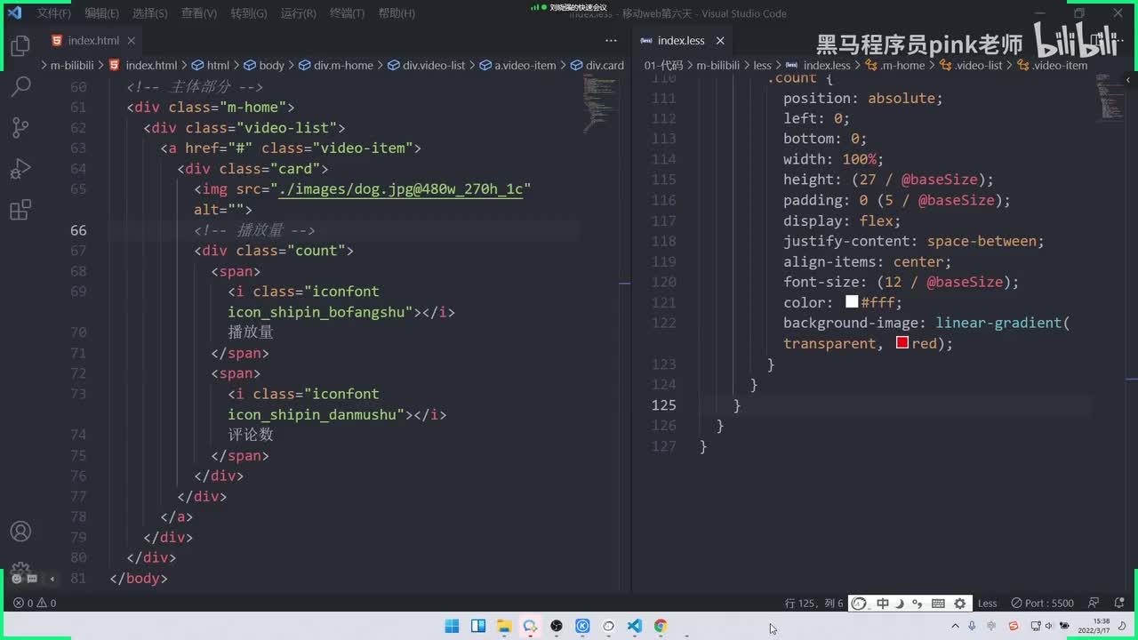
Task: Open div.m-home breadcrumb dropdown
Action: pyautogui.click(x=336, y=65)
